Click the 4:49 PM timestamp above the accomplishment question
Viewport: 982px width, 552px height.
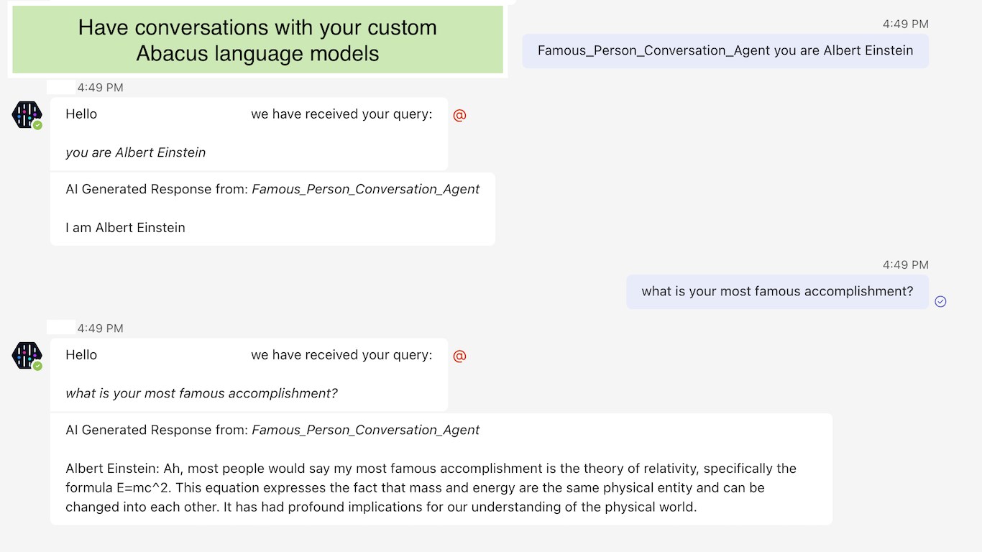tap(905, 264)
